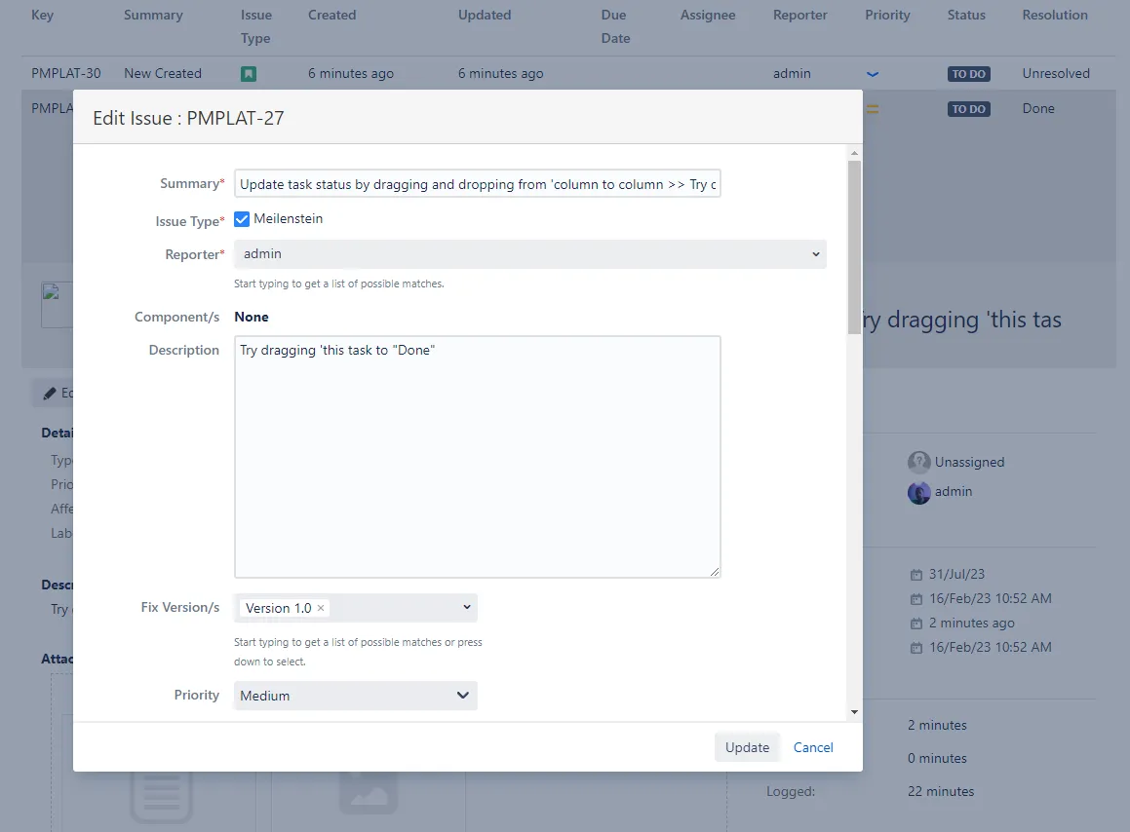Screen dimensions: 1130x832
Task: Open the Fix Version/s dropdown
Action: [355, 608]
